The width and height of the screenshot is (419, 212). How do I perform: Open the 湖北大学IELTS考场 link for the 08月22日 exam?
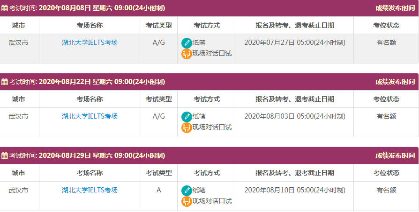[x=90, y=116]
